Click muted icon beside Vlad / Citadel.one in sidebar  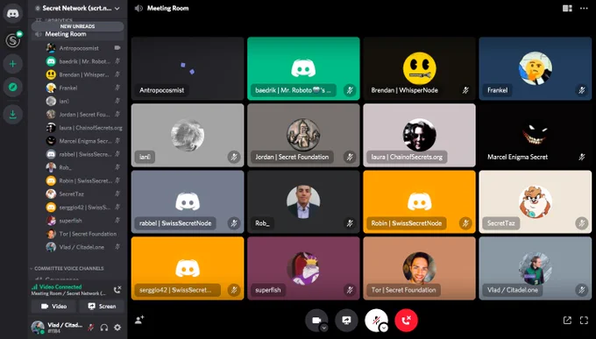(117, 247)
